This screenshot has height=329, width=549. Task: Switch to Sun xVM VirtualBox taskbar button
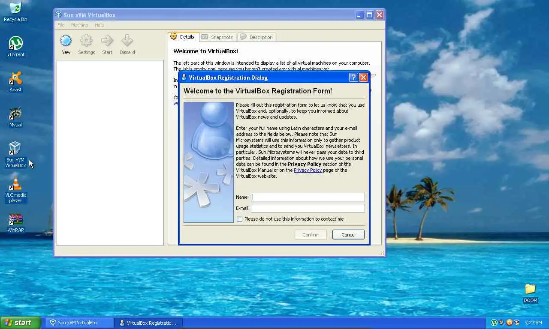coord(80,323)
